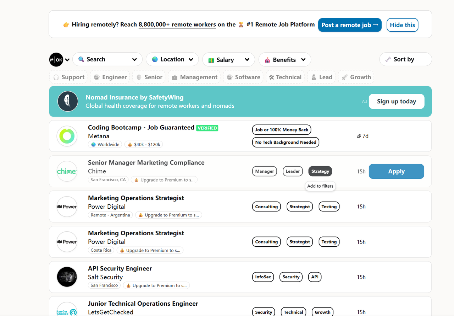
Task: Click the Remote OK logo icon
Action: coord(56,60)
